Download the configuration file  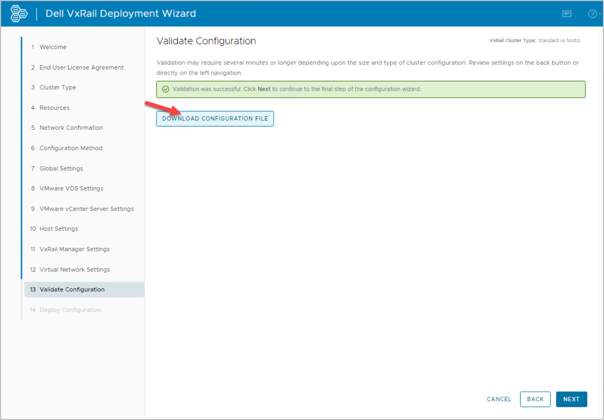tap(215, 119)
